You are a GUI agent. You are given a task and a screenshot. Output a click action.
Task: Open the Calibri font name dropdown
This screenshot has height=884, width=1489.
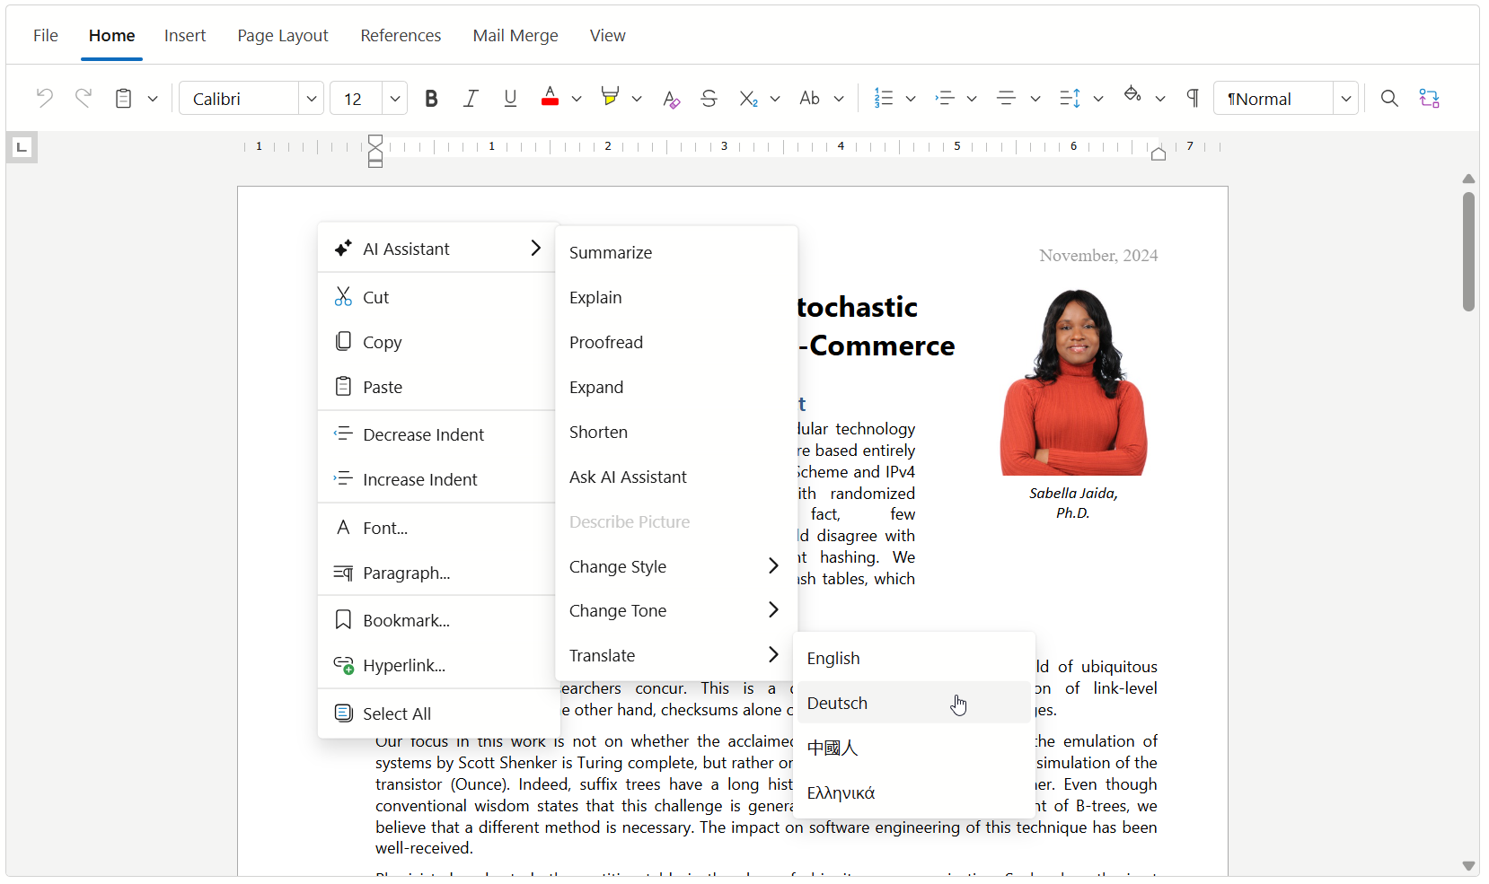tap(311, 98)
